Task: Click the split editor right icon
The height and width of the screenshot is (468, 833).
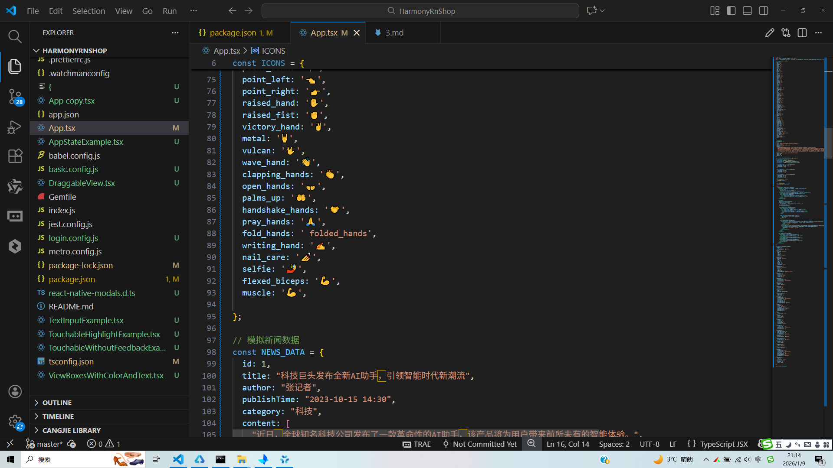Action: [x=802, y=33]
